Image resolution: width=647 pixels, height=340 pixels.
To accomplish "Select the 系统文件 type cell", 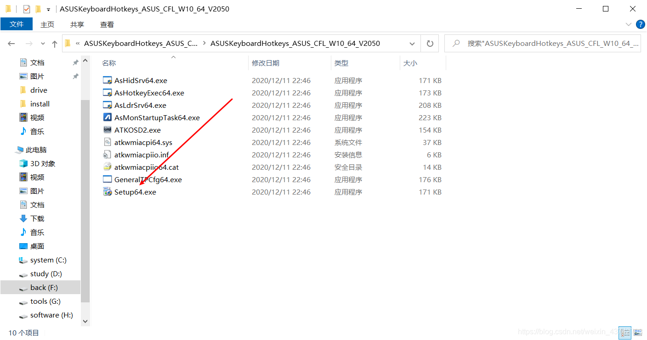I will point(348,142).
